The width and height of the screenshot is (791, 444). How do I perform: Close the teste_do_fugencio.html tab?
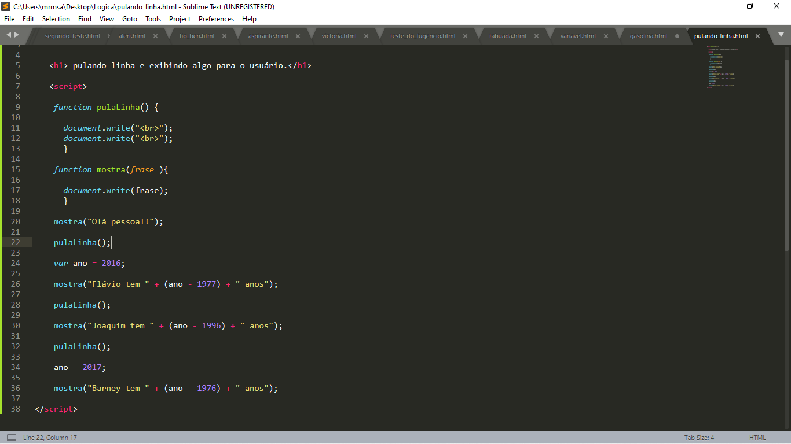pyautogui.click(x=466, y=36)
